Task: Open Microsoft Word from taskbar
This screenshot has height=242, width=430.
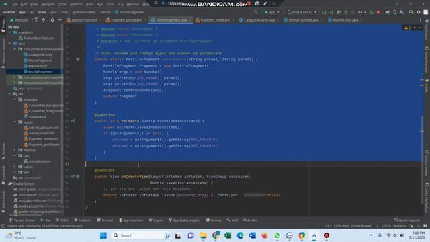Action: tap(253, 235)
